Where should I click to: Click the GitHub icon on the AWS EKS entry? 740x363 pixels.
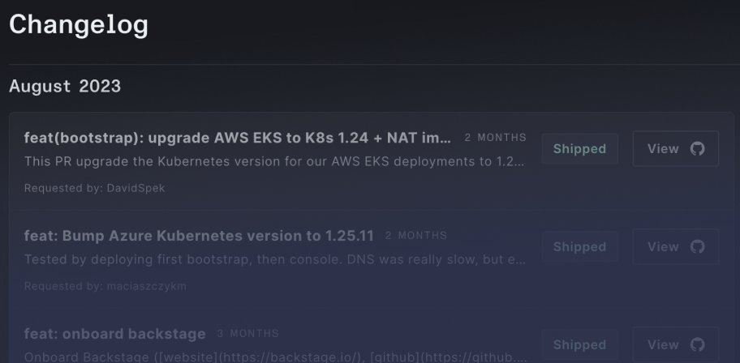click(x=698, y=148)
